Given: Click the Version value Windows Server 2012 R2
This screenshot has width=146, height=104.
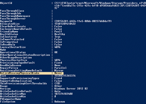Looking at the screenshot, I should point(71,89).
